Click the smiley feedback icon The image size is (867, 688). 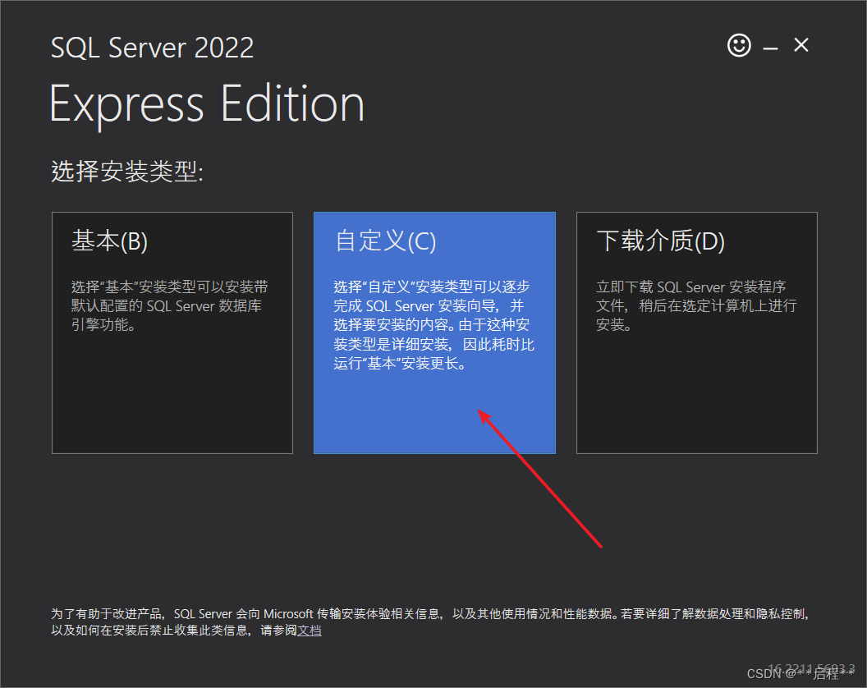[739, 45]
